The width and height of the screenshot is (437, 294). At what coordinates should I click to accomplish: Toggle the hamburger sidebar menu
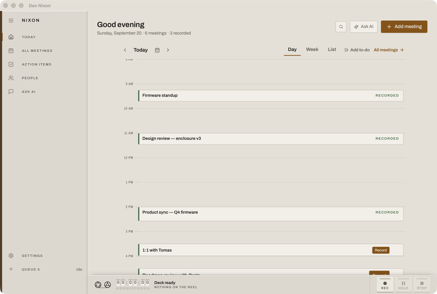click(11, 21)
